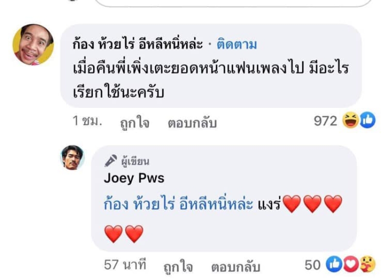Click the 57 นาที timestamp
This screenshot has height=278, width=388.
pos(125,264)
